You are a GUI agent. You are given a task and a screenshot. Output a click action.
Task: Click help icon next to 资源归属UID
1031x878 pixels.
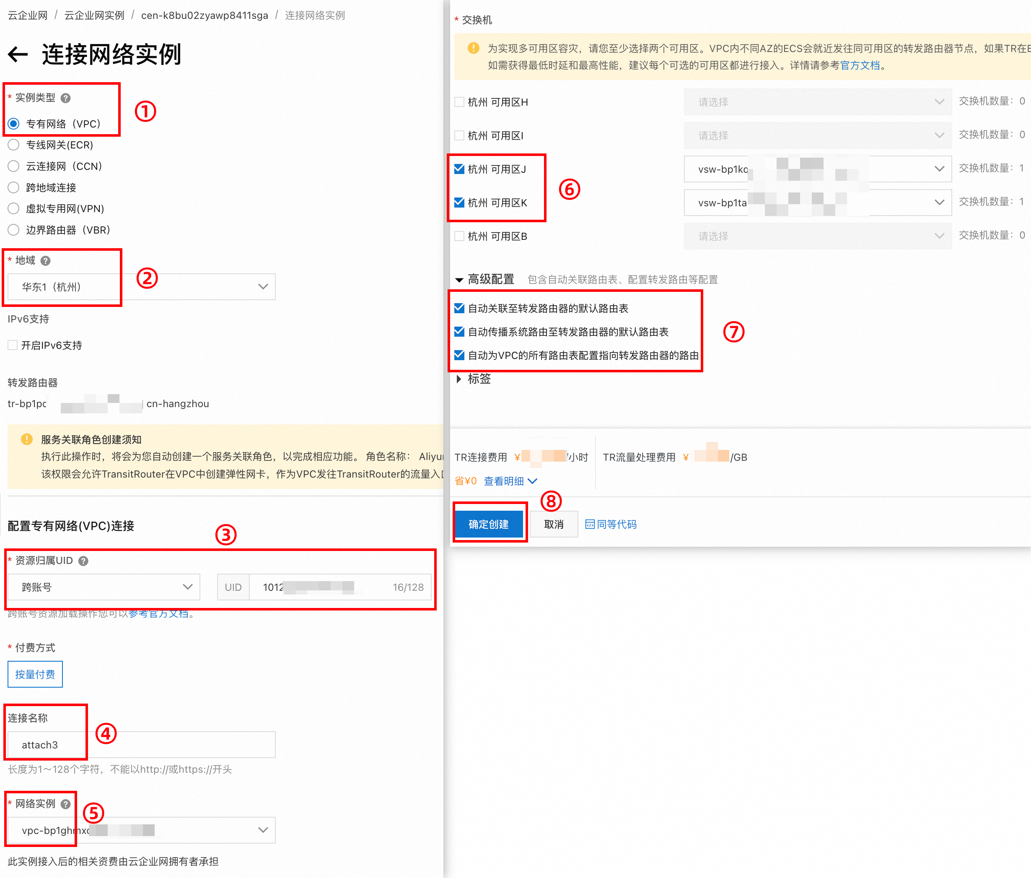click(83, 561)
